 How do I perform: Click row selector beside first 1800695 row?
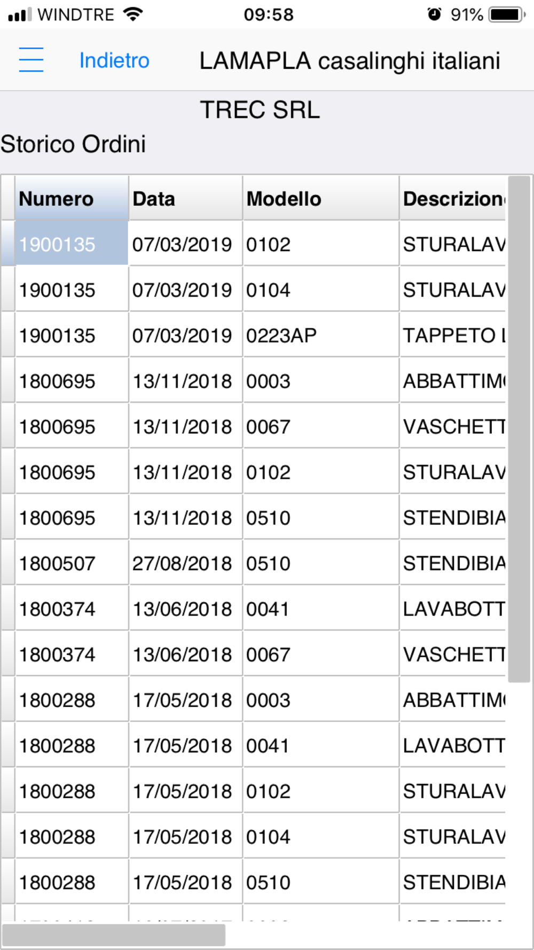point(7,381)
